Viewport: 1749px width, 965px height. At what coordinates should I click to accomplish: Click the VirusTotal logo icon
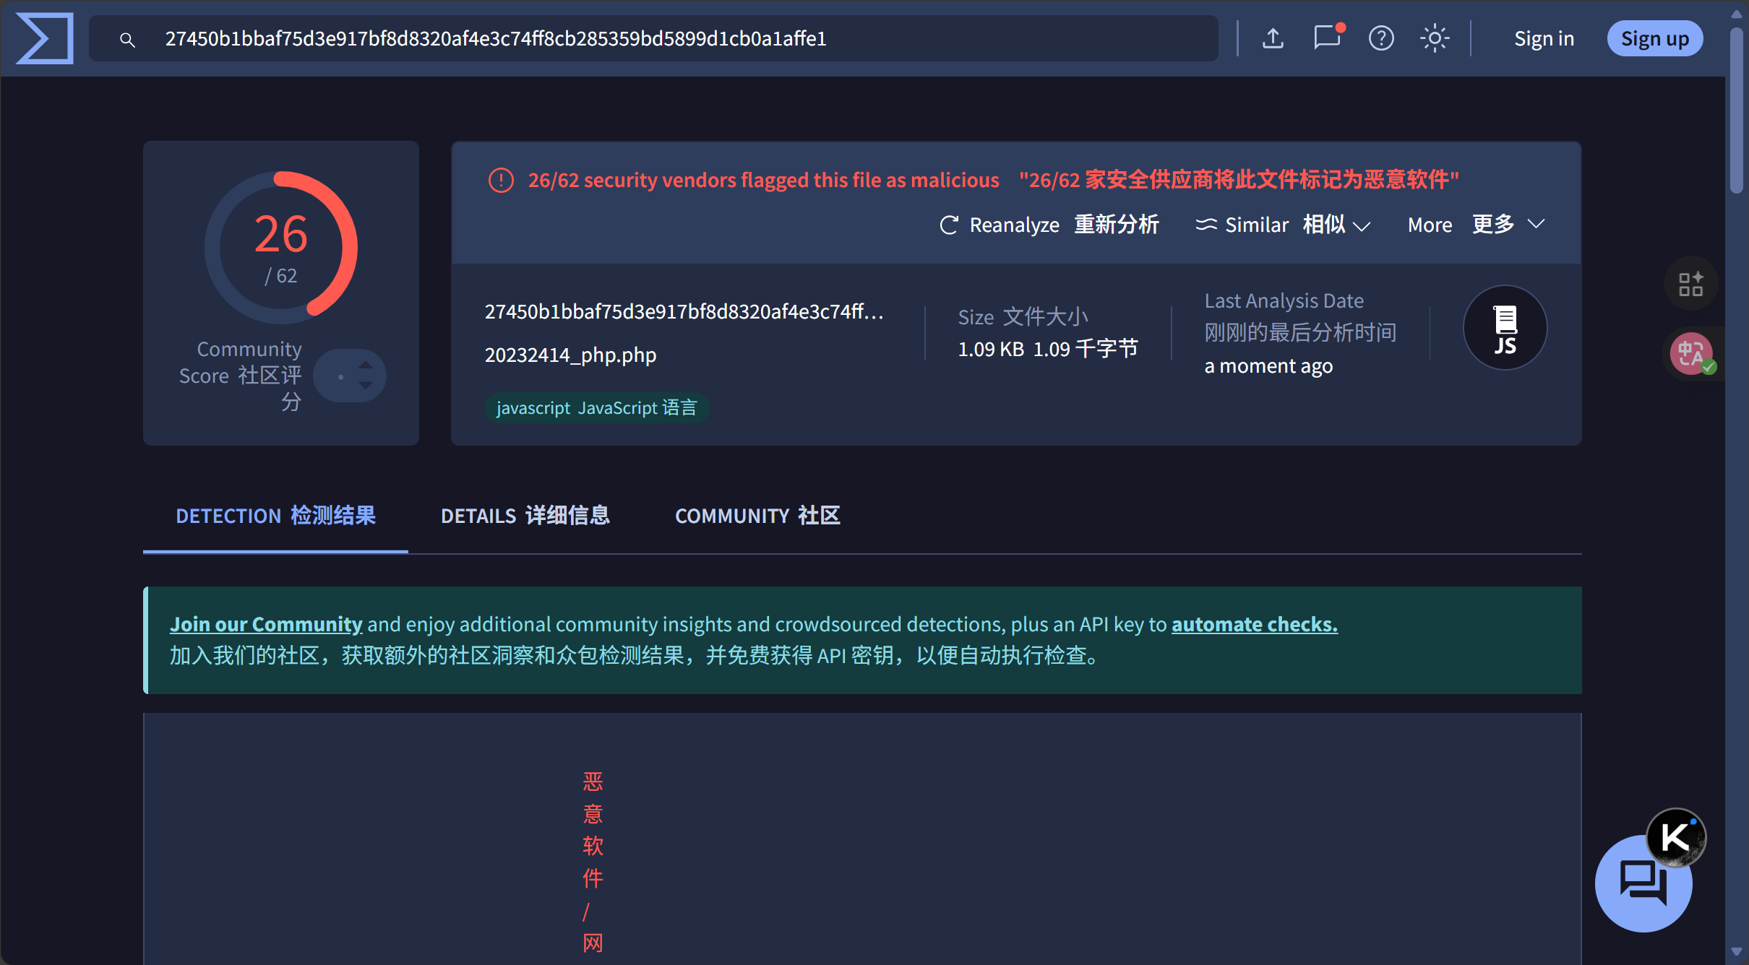point(45,38)
